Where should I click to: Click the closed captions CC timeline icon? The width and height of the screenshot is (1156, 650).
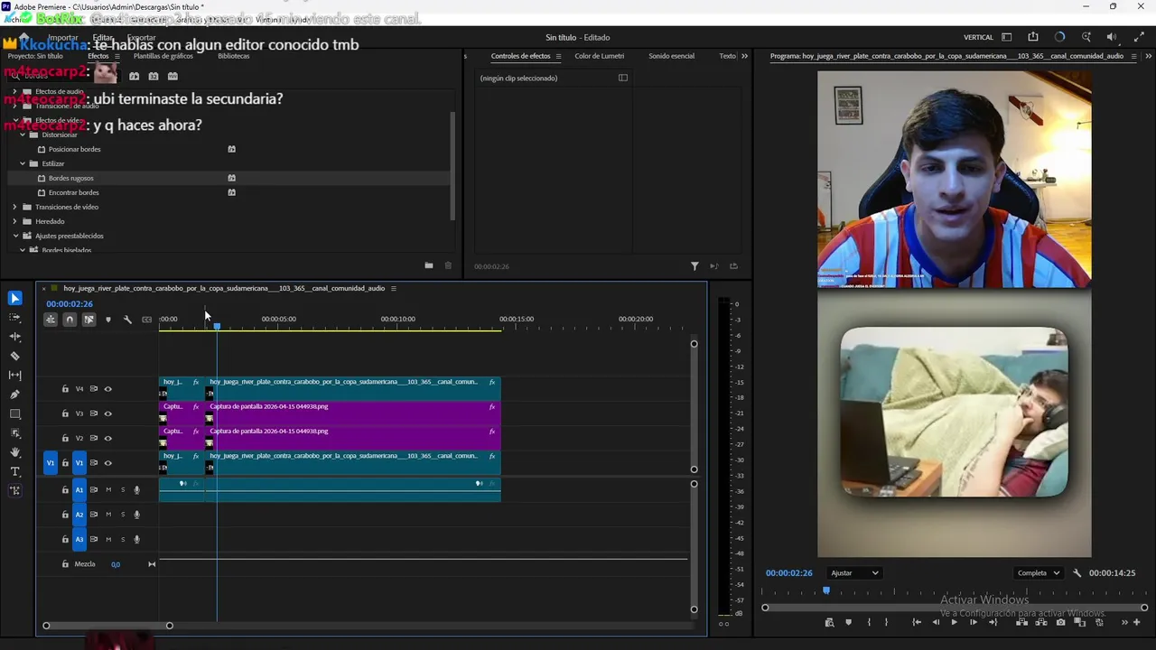click(146, 320)
